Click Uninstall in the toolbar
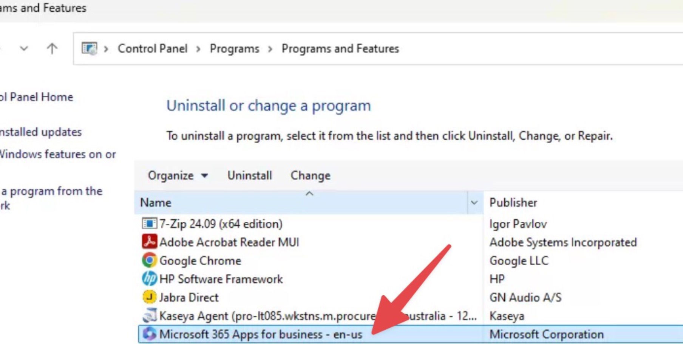Screen dimensions: 683x344 tap(249, 175)
